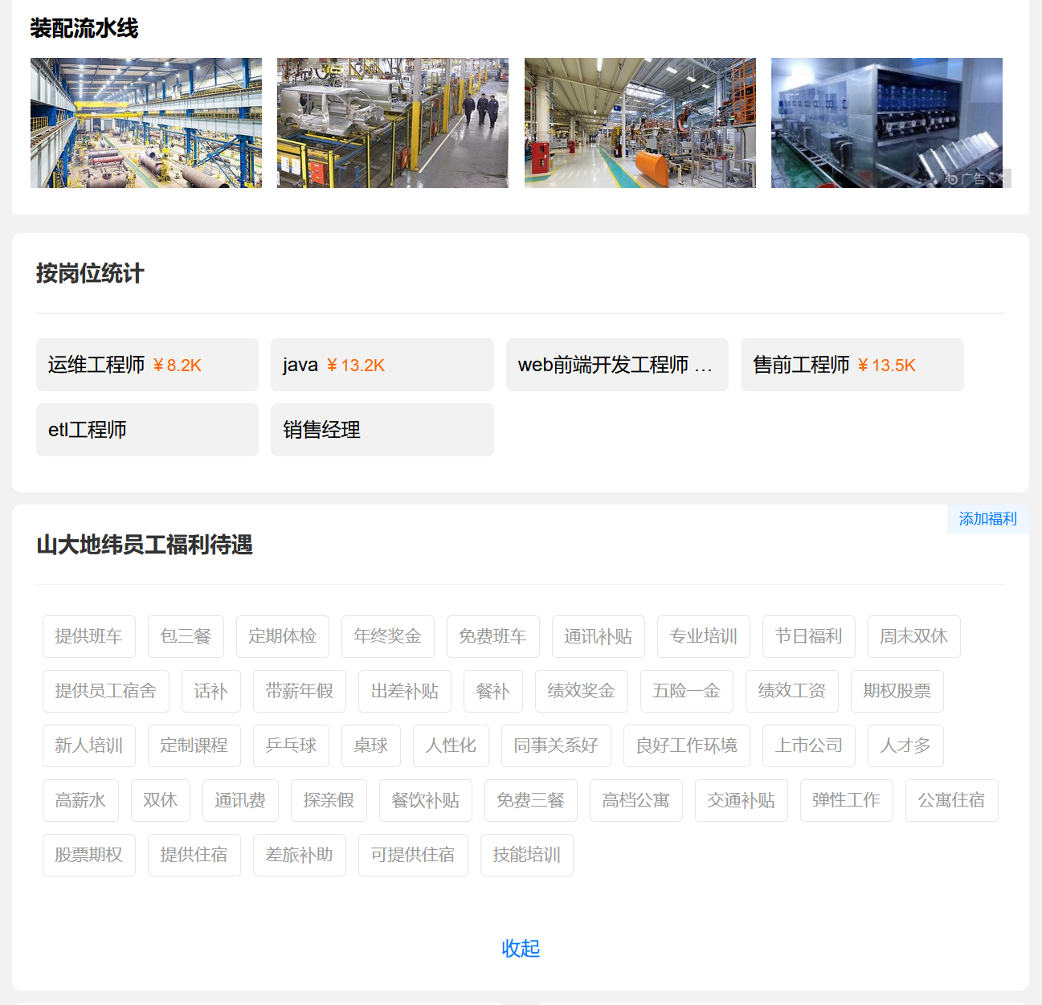Select the 售前工程师 job position
The height and width of the screenshot is (1005, 1042).
(x=852, y=365)
